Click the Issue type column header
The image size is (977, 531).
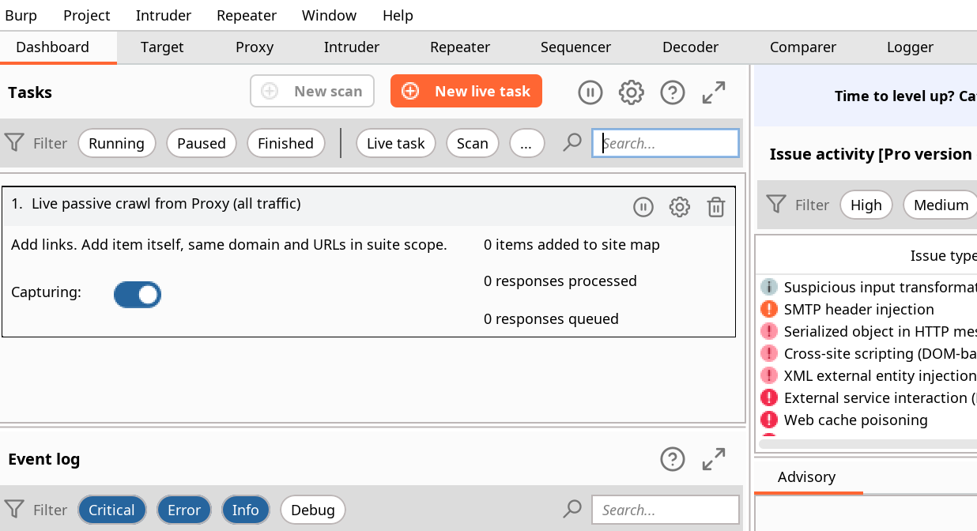click(x=866, y=256)
